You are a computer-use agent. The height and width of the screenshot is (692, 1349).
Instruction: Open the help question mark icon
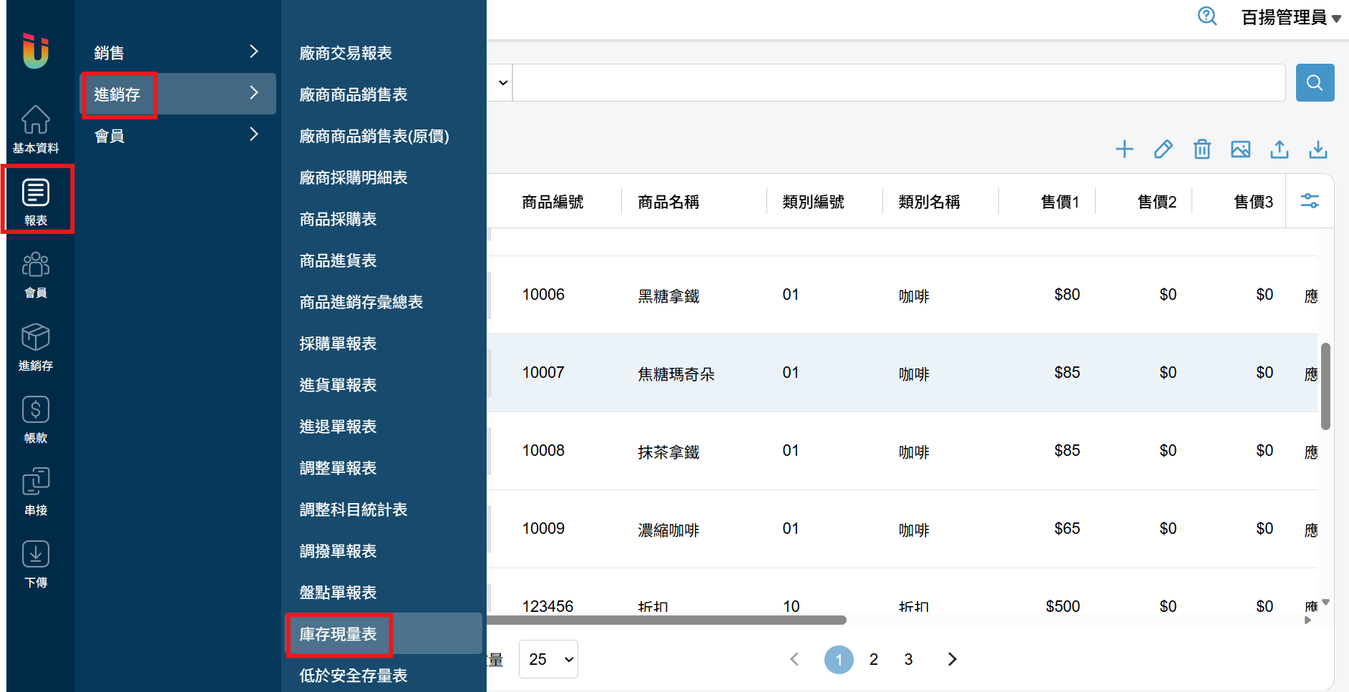pos(1207,16)
